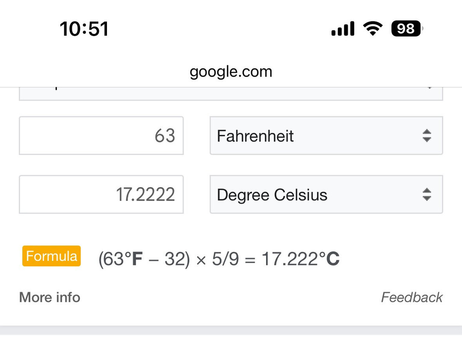
Task: Tap the 17.222°C result in the formula
Action: click(300, 259)
